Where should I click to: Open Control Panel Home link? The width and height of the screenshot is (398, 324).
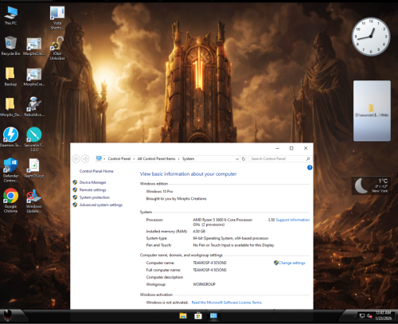[x=96, y=171]
